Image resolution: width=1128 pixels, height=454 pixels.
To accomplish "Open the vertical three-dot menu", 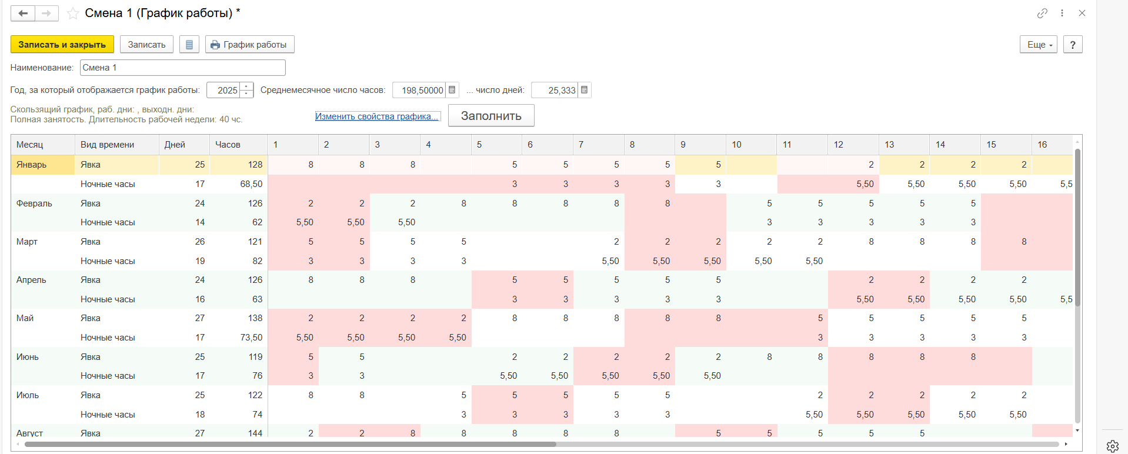I will [1062, 13].
